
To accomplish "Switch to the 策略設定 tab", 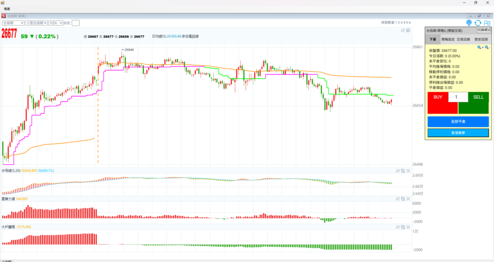I will tap(448, 39).
